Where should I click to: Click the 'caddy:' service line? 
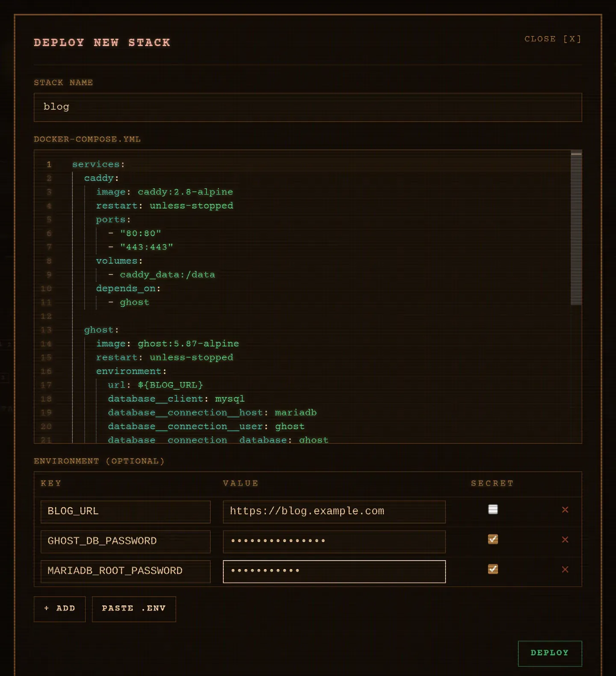tap(101, 178)
